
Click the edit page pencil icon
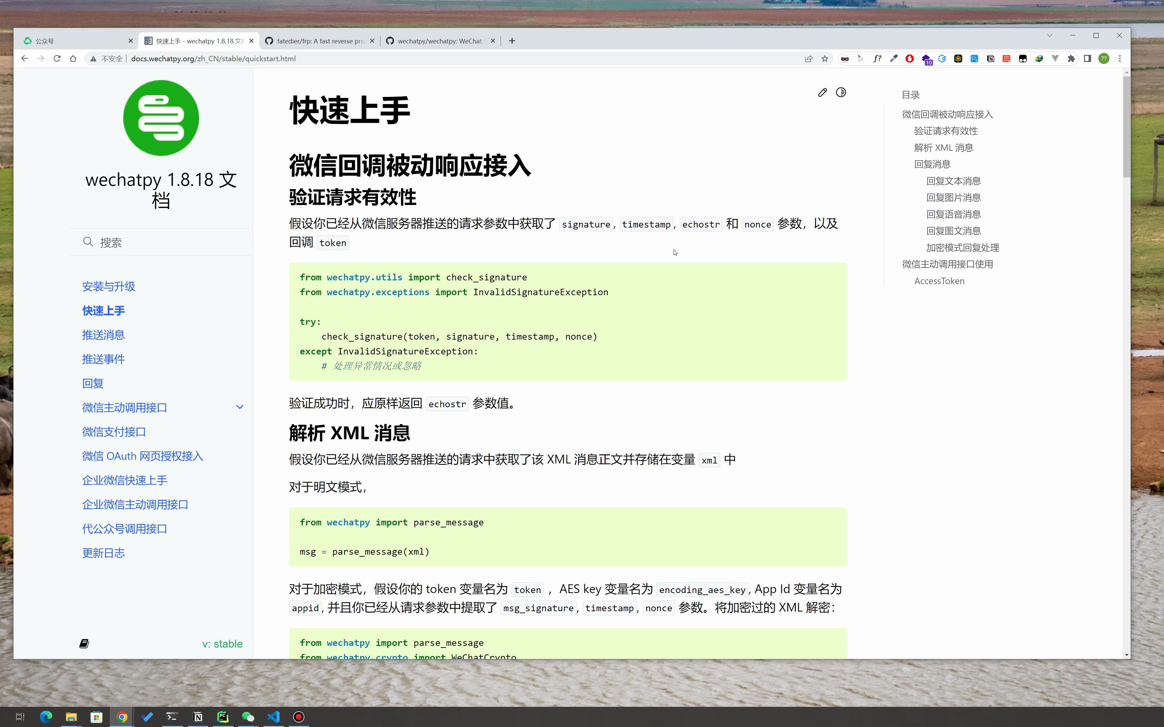[822, 92]
